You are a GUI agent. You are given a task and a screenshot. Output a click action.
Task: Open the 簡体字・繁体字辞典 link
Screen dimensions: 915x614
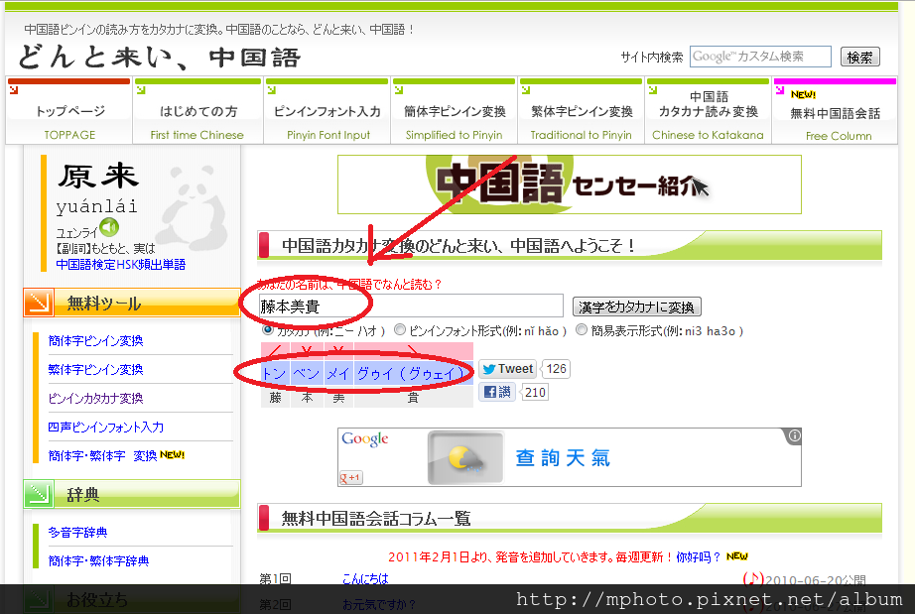[x=98, y=560]
